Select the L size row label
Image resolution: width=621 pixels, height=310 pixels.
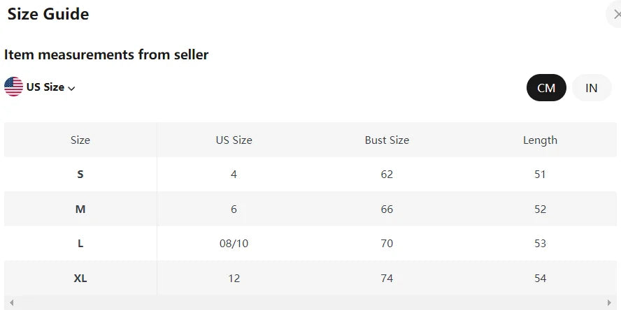(x=80, y=244)
